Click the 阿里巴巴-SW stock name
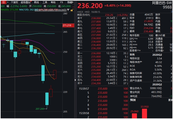This screenshot has width=173, height=119. [x=162, y=3]
